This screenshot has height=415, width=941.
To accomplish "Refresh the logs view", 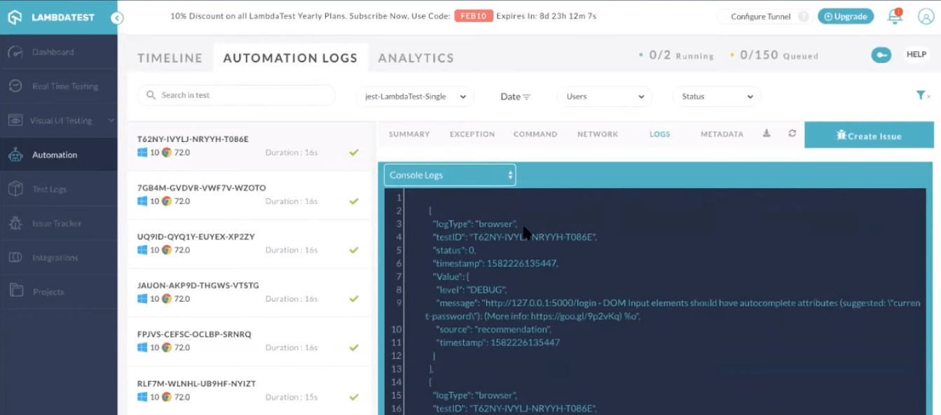I will click(x=792, y=134).
